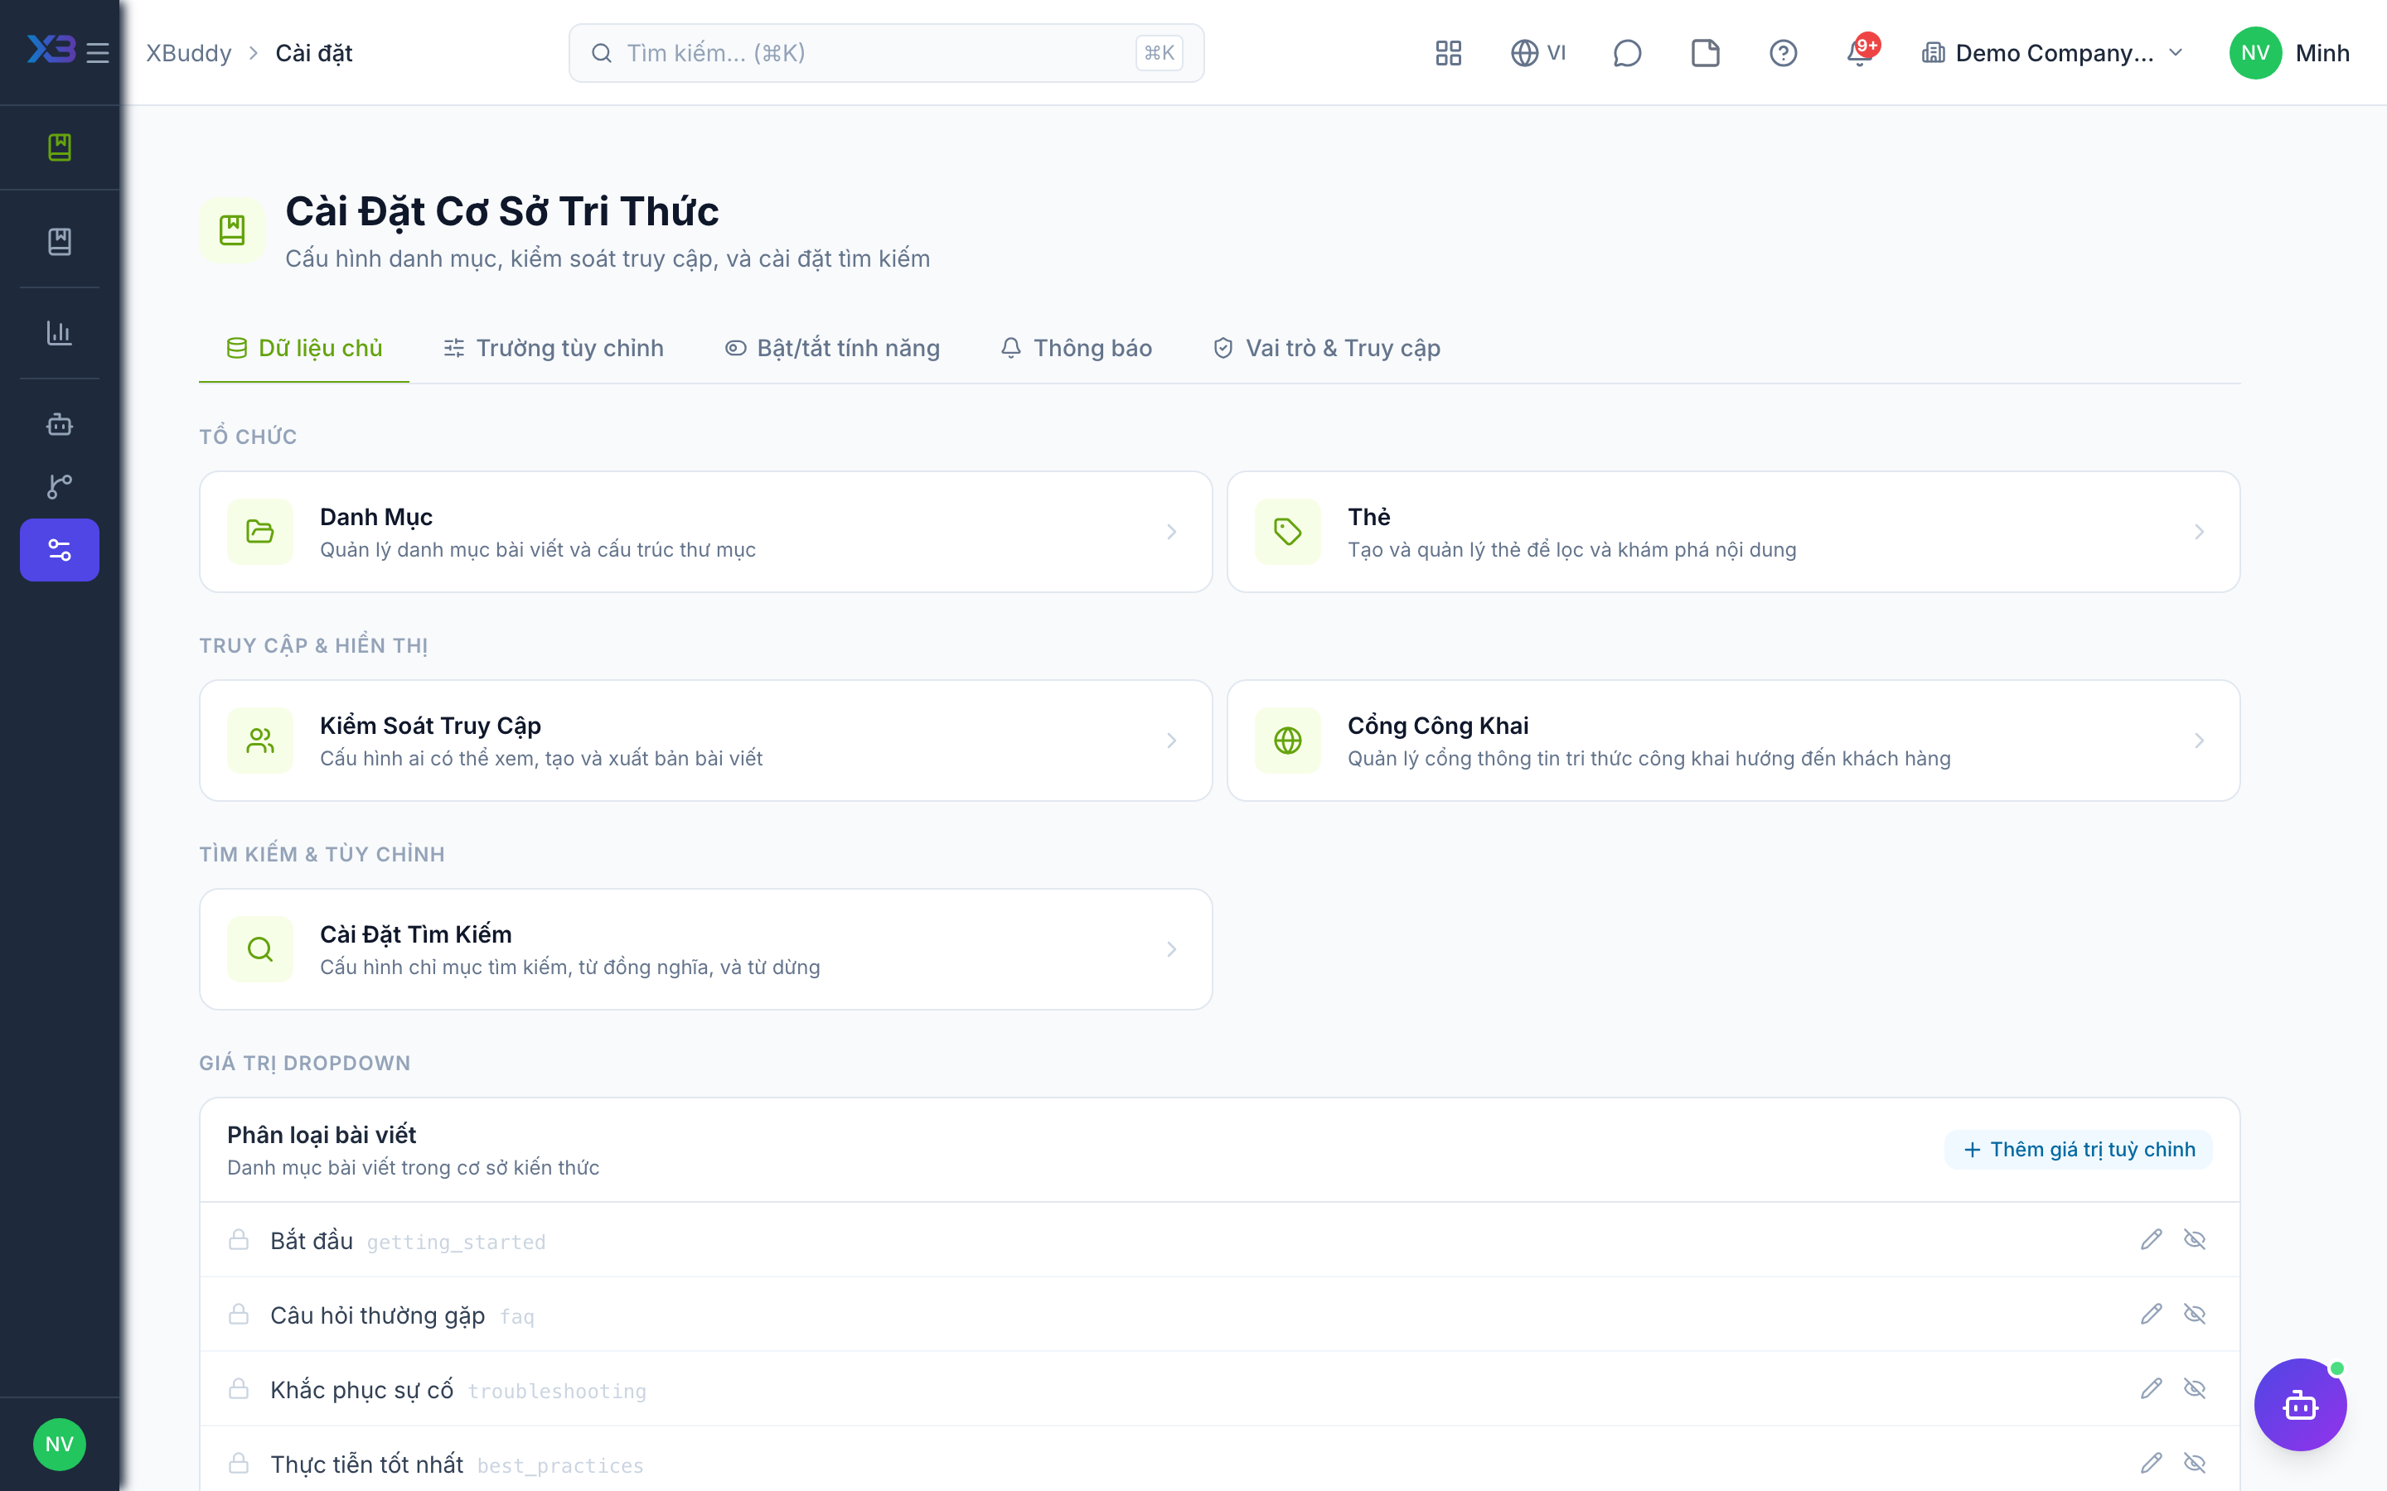Open the green knowledge base sidebar icon
Screen dimensions: 2387x1491
(59, 147)
